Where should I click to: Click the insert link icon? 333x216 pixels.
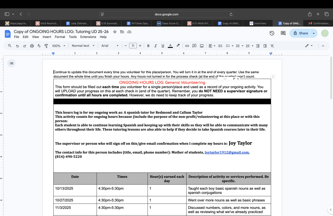(x=187, y=46)
